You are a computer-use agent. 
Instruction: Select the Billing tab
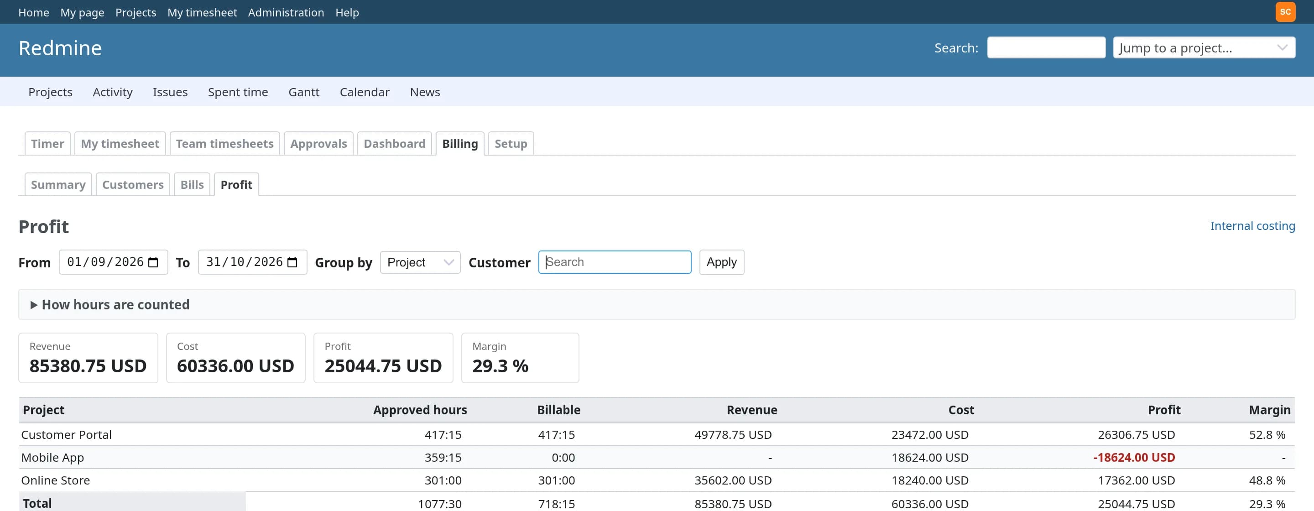(x=459, y=143)
